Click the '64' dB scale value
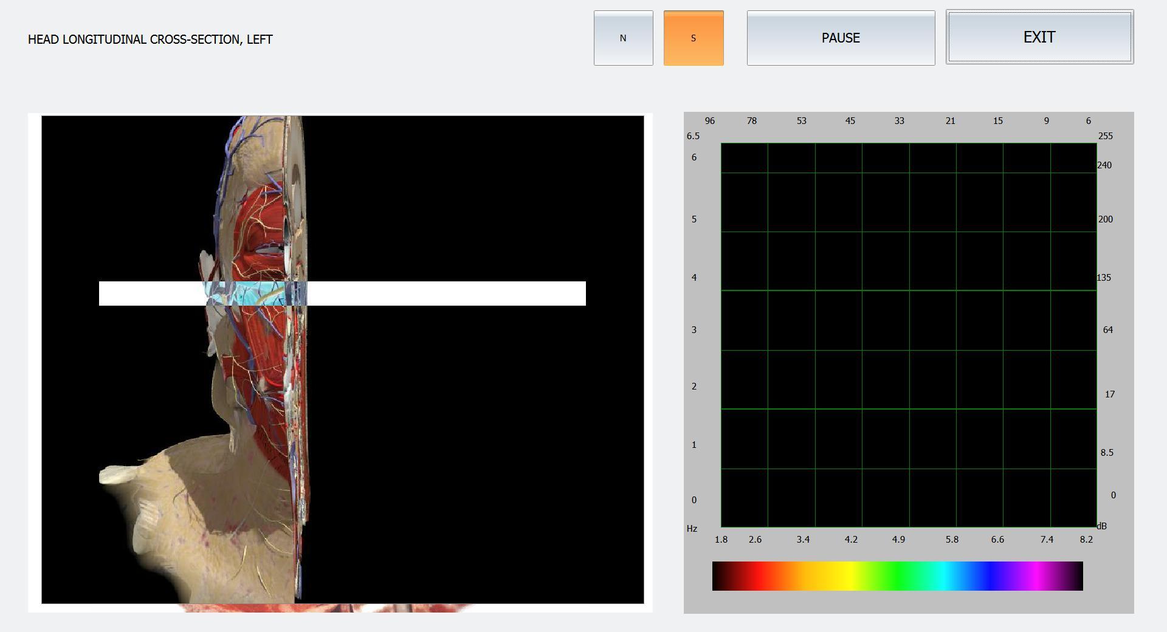Image resolution: width=1167 pixels, height=632 pixels. click(x=1108, y=330)
